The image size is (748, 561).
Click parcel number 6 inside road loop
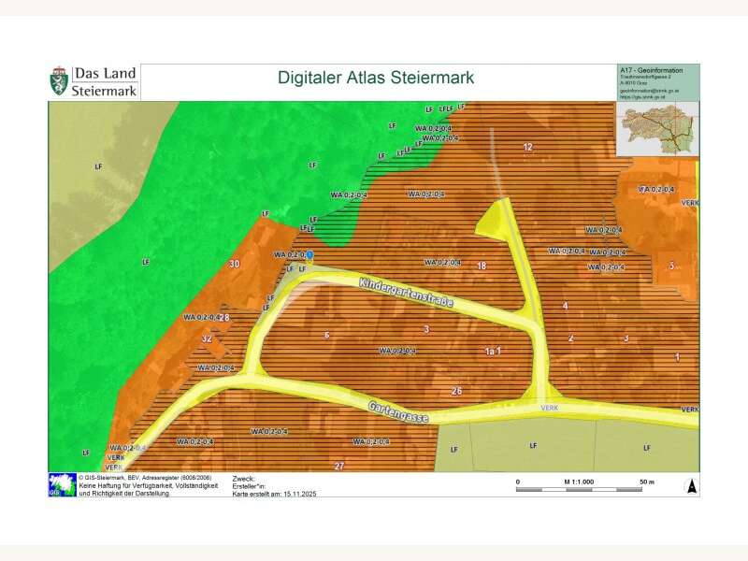[x=326, y=335]
